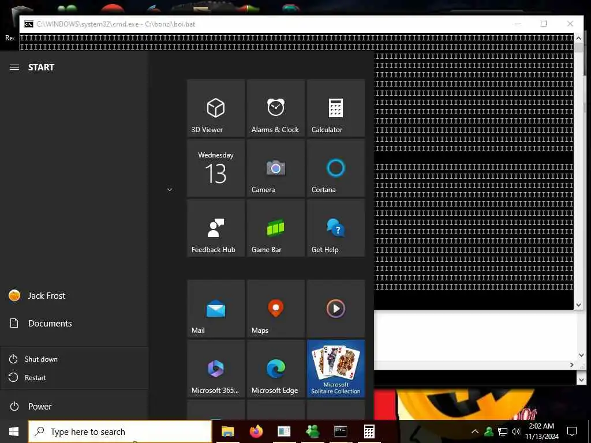Image resolution: width=591 pixels, height=443 pixels.
Task: Click the cmd.exe scrollbar down arrow
Action: [x=578, y=305]
